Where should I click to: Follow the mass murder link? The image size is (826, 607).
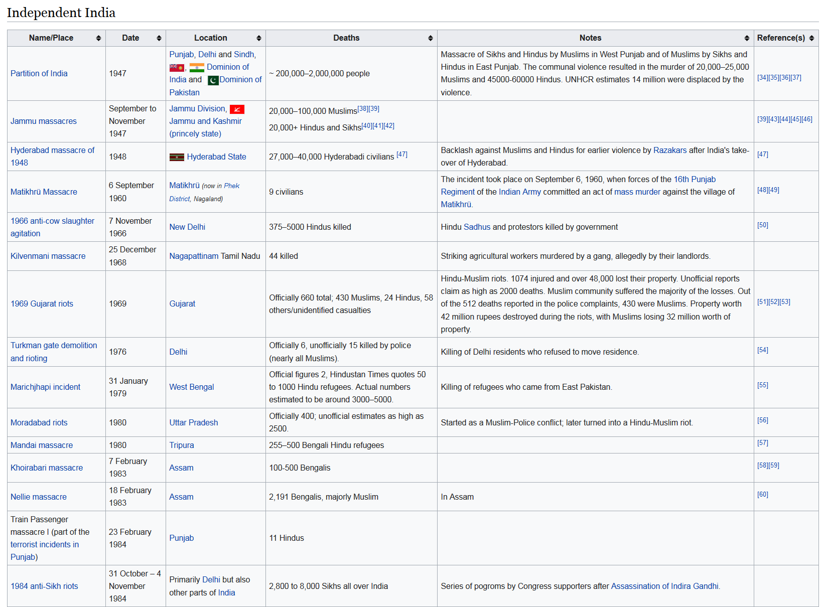pos(637,192)
